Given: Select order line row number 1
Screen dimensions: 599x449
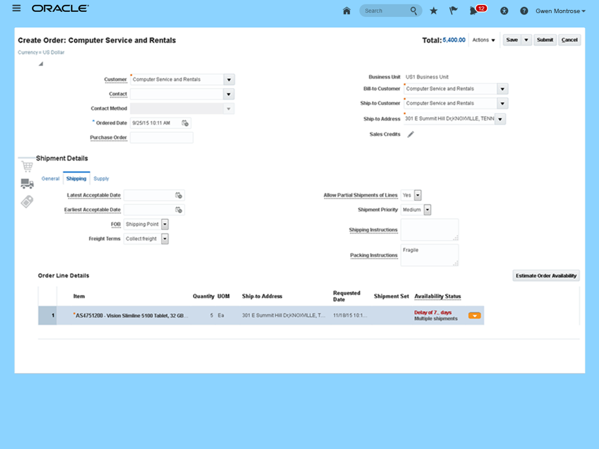Looking at the screenshot, I should [x=48, y=316].
